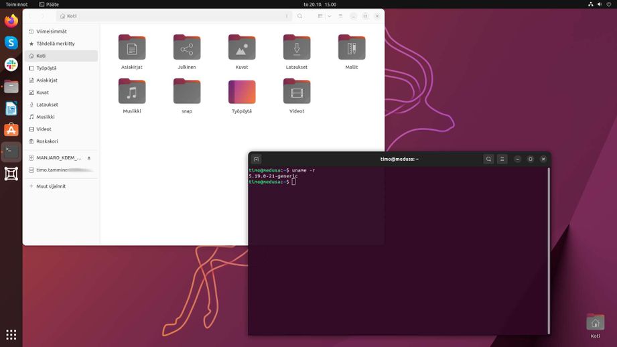Viewport: 617px width, 347px height.
Task: Click the Koti path bar button
Action: coord(68,16)
